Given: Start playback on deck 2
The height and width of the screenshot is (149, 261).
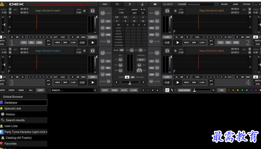Looking at the screenshot, I should 178,43.
